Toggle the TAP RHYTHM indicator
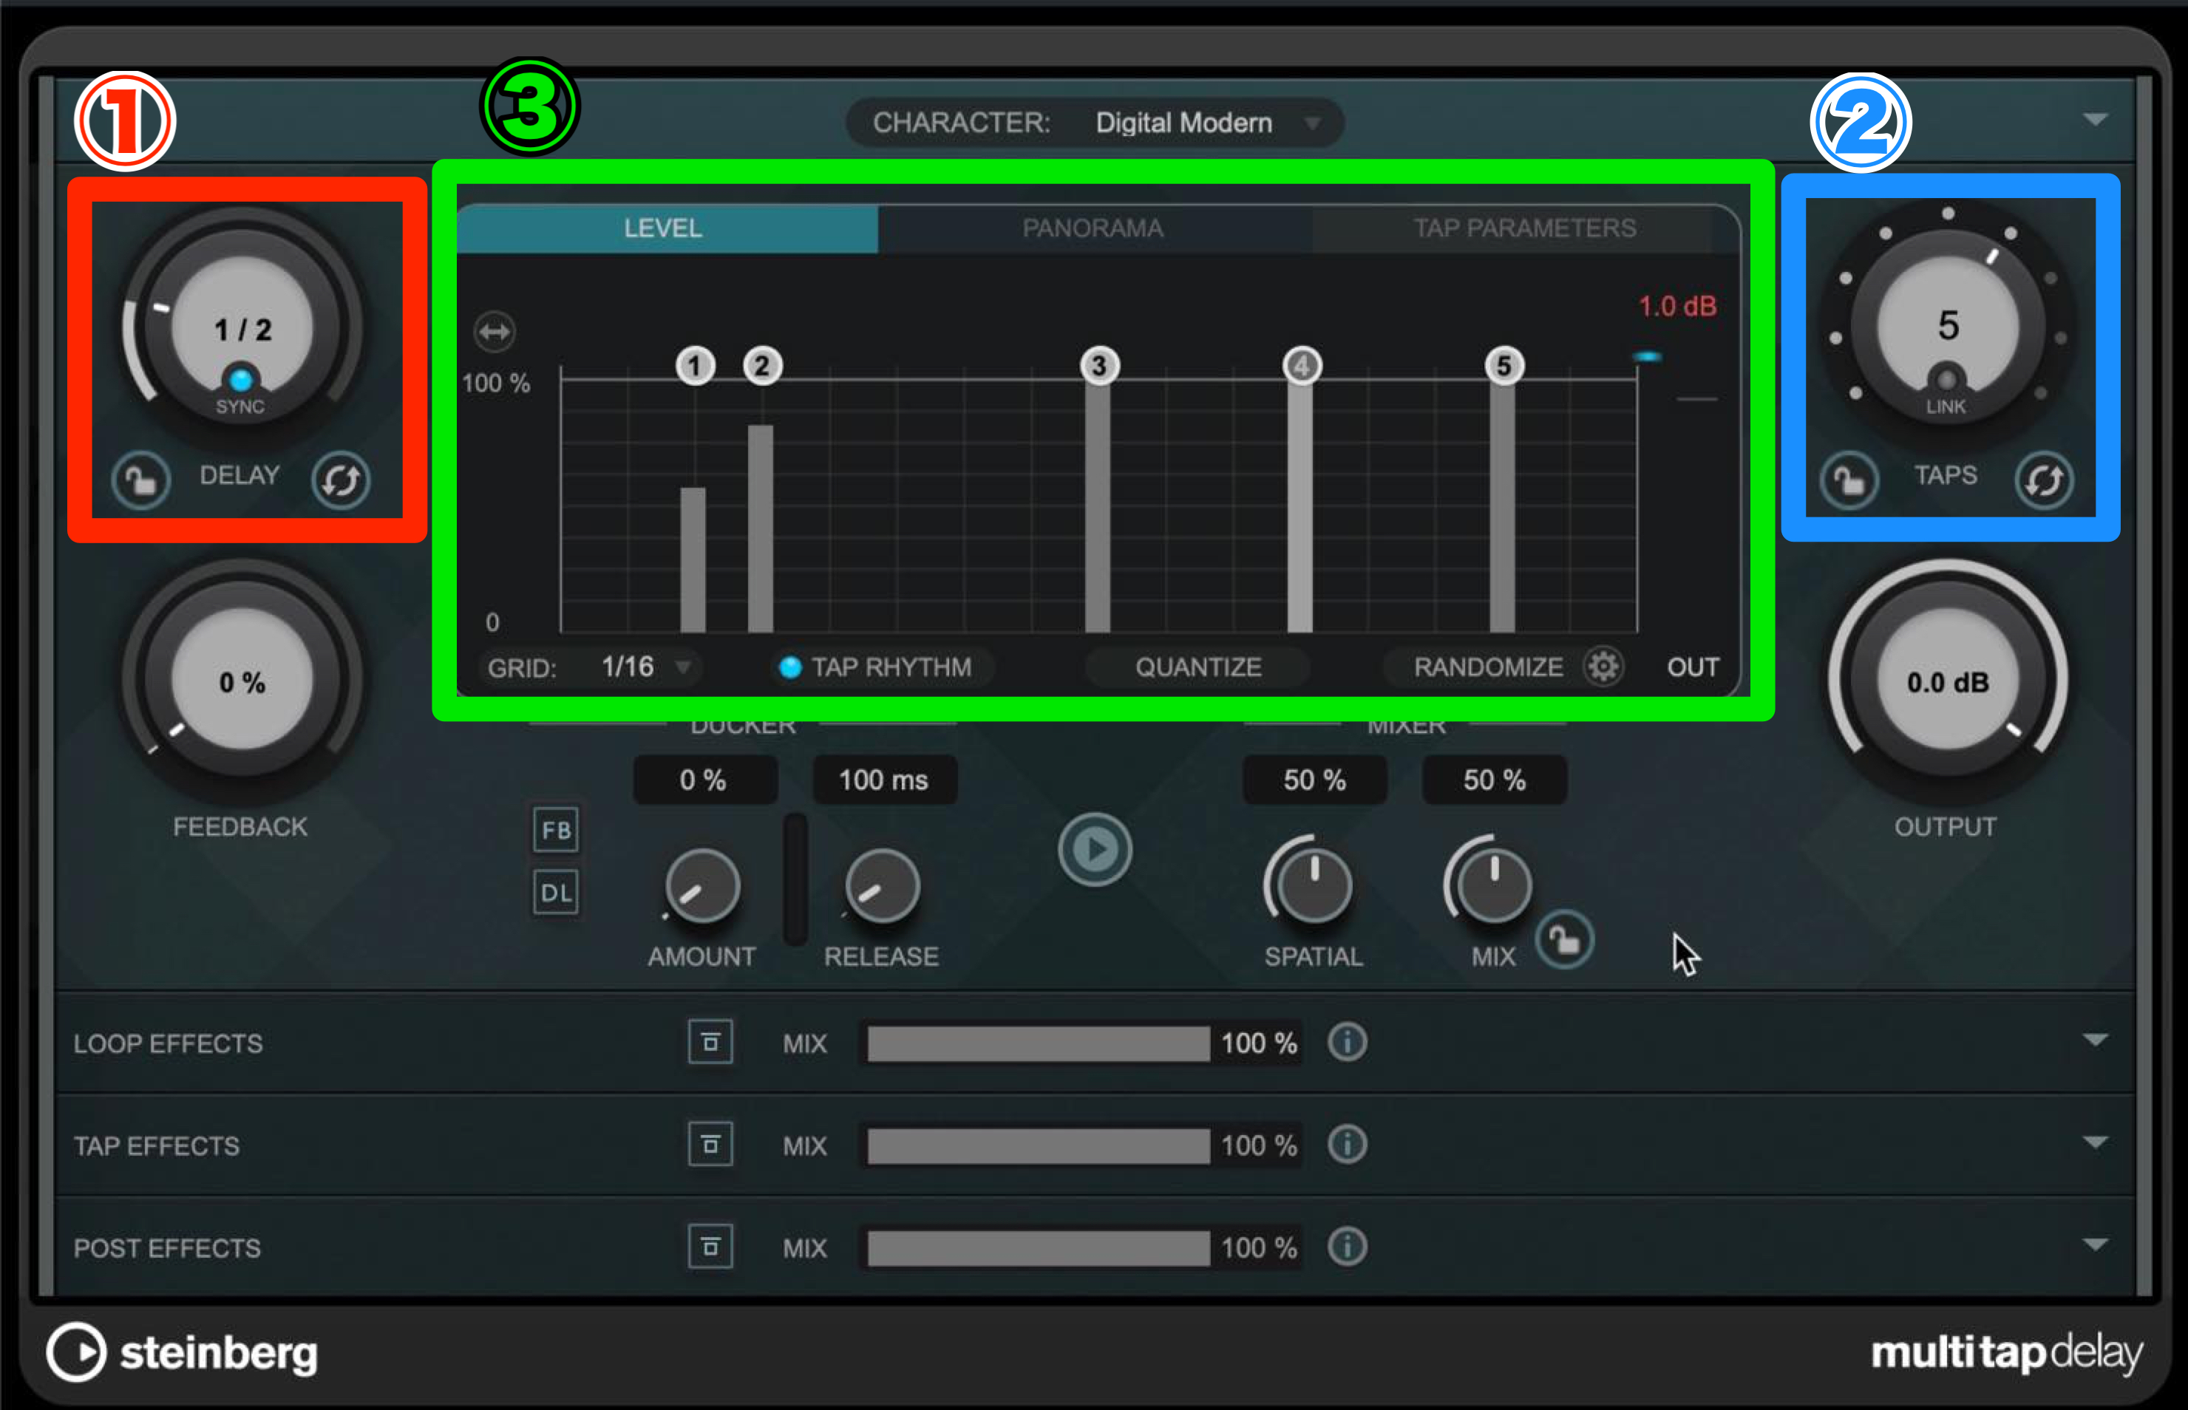This screenshot has height=1410, width=2188. [x=789, y=667]
